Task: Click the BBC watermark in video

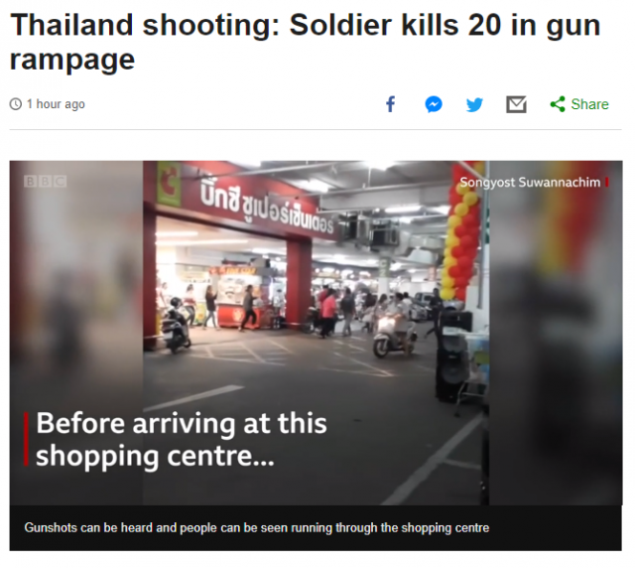Action: (x=45, y=181)
